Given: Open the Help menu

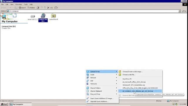Looking at the screenshot, I should click(x=31, y=4).
